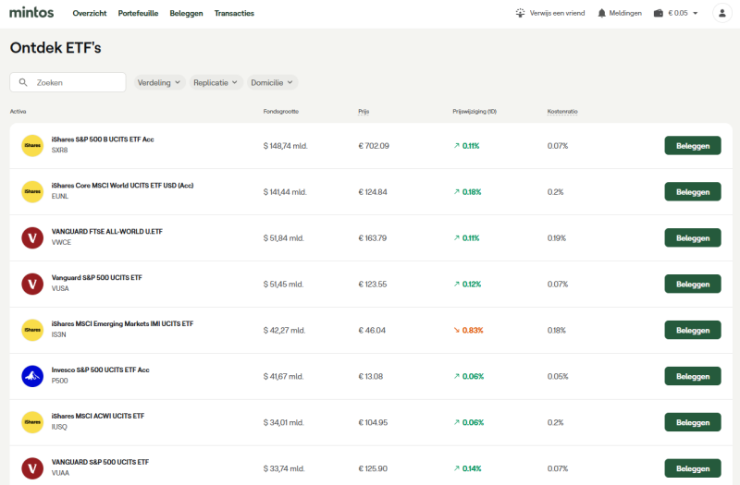This screenshot has height=485, width=740.
Task: Click the wallet icon in header
Action: tap(659, 13)
